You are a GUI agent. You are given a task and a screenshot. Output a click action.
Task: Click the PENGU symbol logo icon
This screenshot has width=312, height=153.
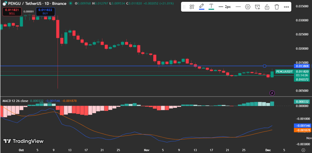[4, 3]
